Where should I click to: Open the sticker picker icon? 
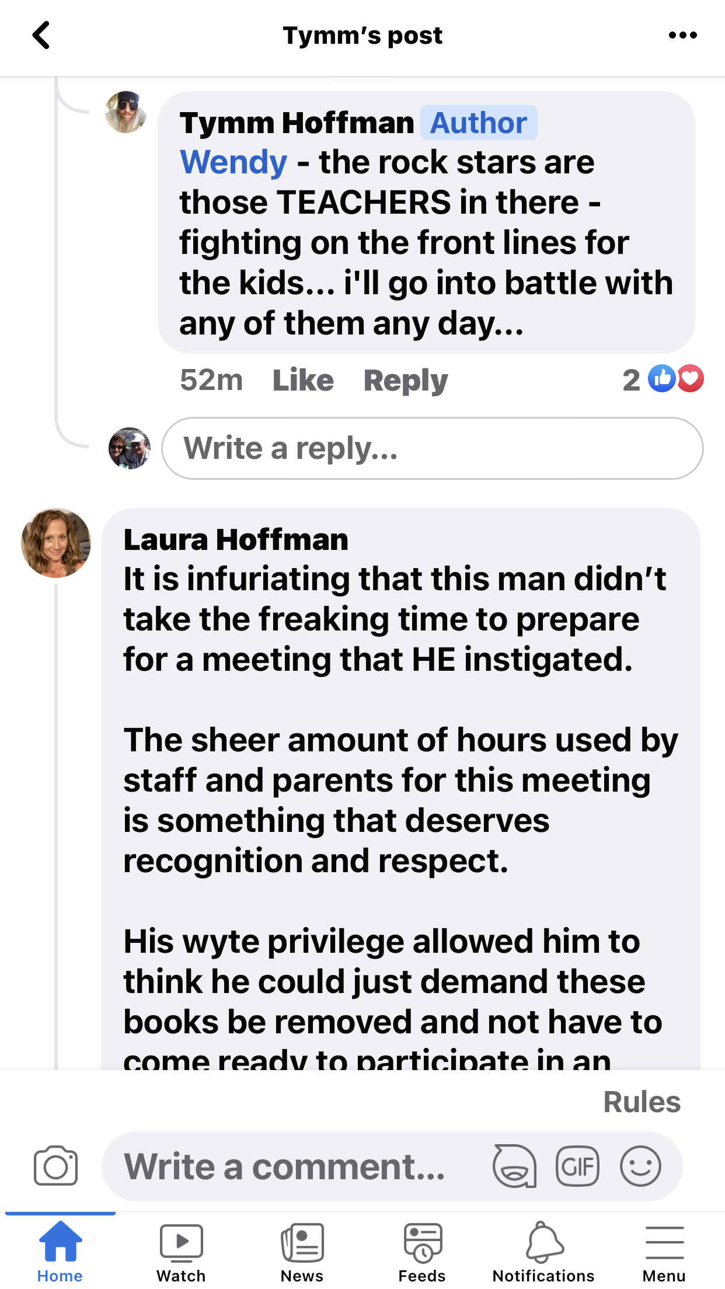click(x=514, y=1166)
